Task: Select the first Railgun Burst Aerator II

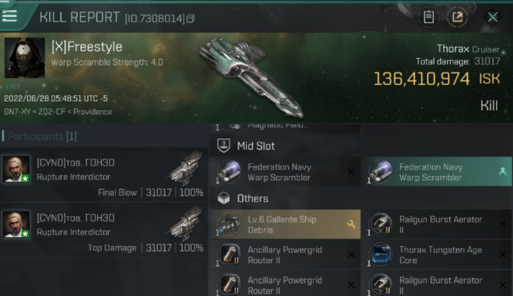Action: pos(437,224)
